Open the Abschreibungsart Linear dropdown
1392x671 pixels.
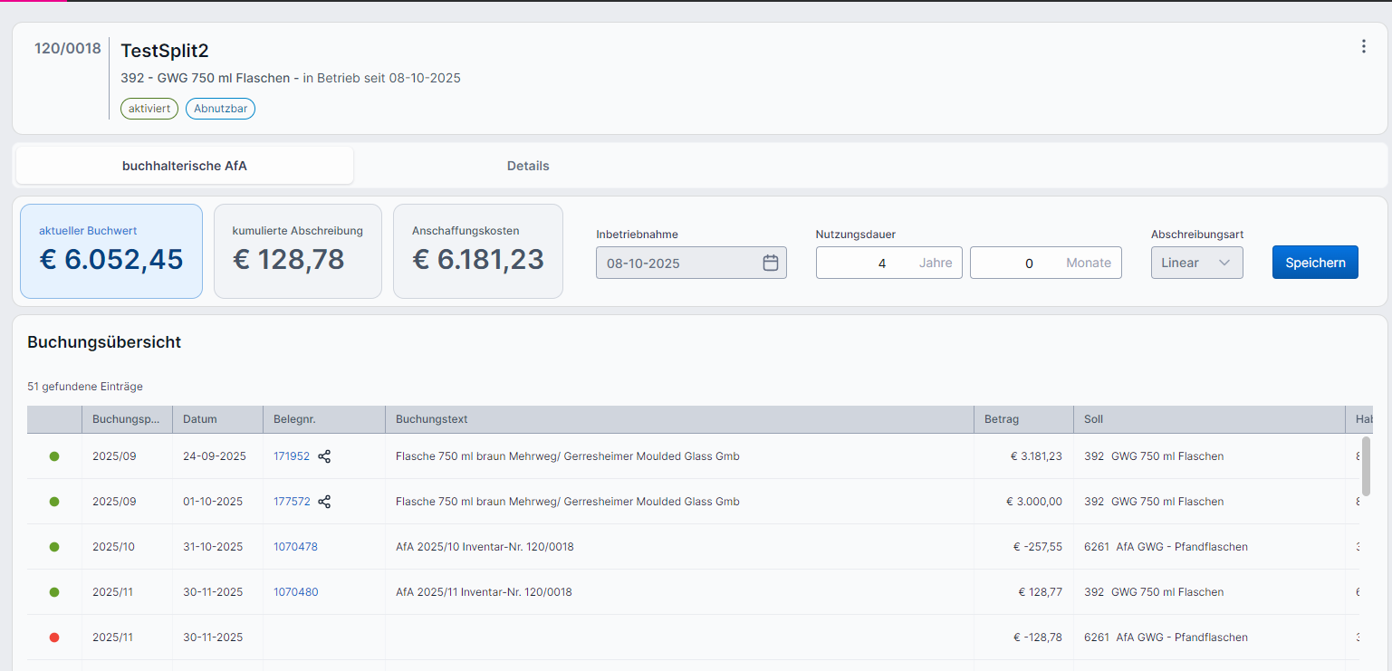[x=1196, y=263]
